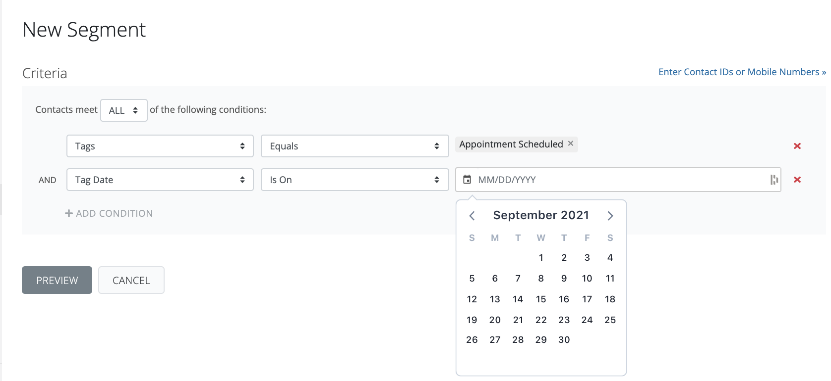This screenshot has width=831, height=381.
Task: Click the calendar icon in date field
Action: coord(467,180)
